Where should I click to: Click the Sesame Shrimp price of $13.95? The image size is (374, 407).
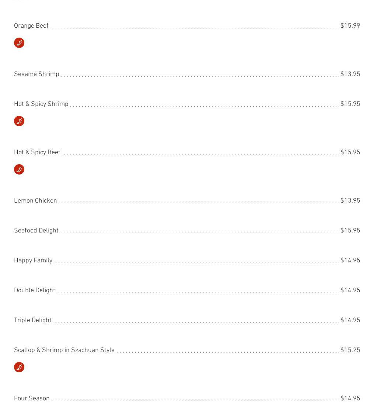[350, 74]
